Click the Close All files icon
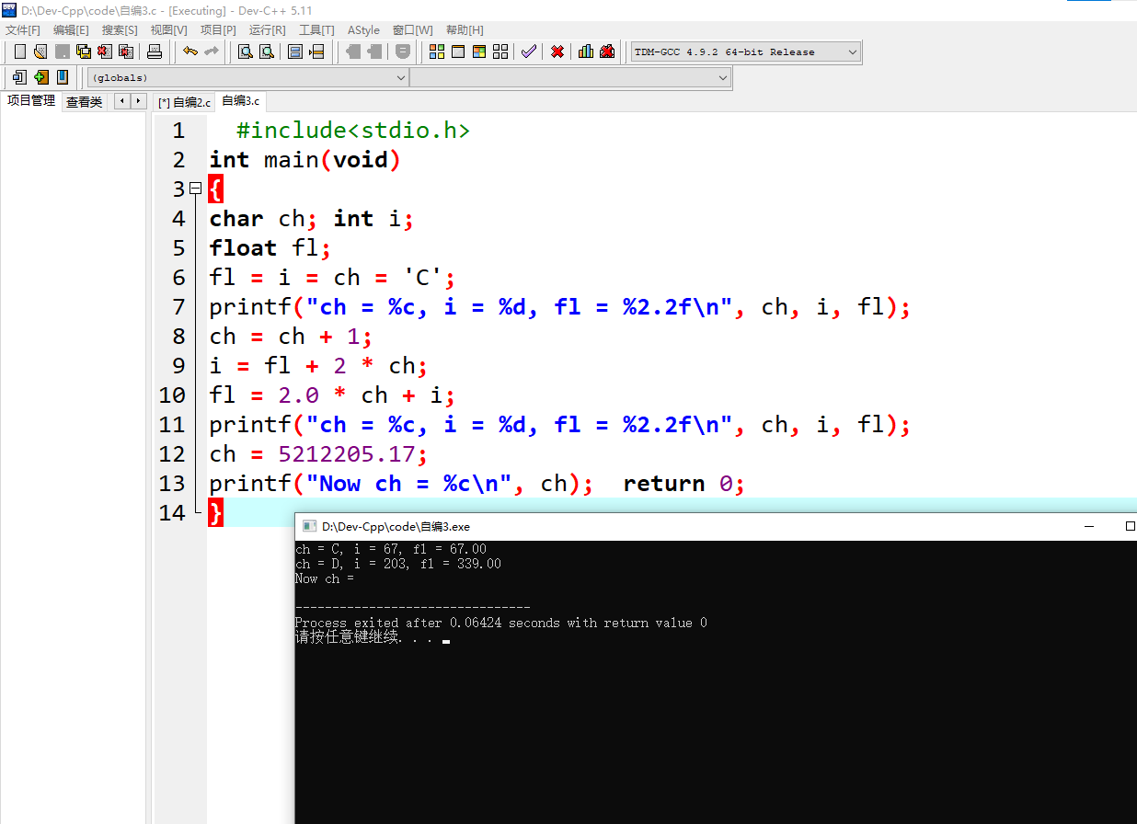 coord(126,51)
